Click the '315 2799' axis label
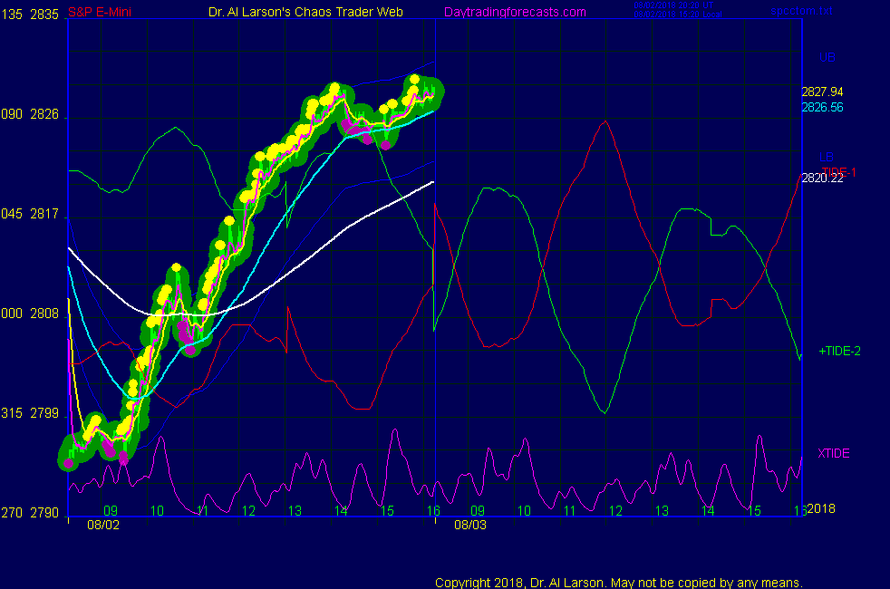Screen dimensions: 890x589 (x=30, y=413)
